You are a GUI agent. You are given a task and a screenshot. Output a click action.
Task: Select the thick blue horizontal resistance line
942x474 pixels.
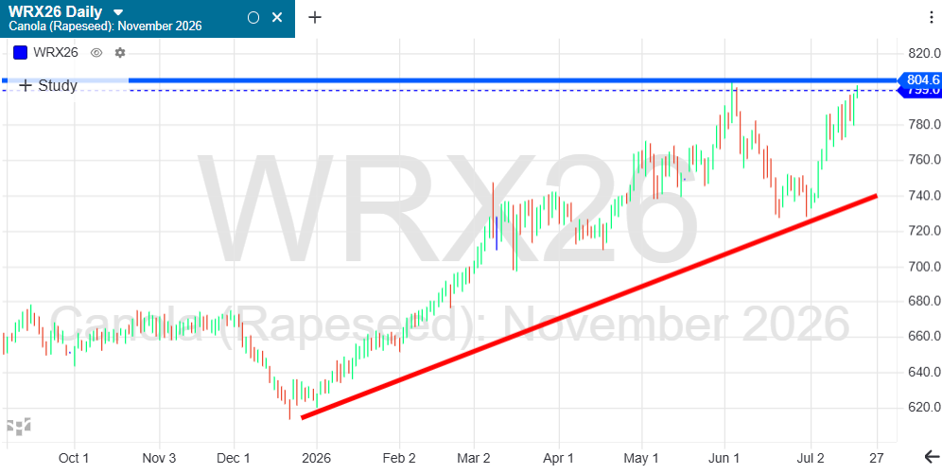pyautogui.click(x=511, y=79)
